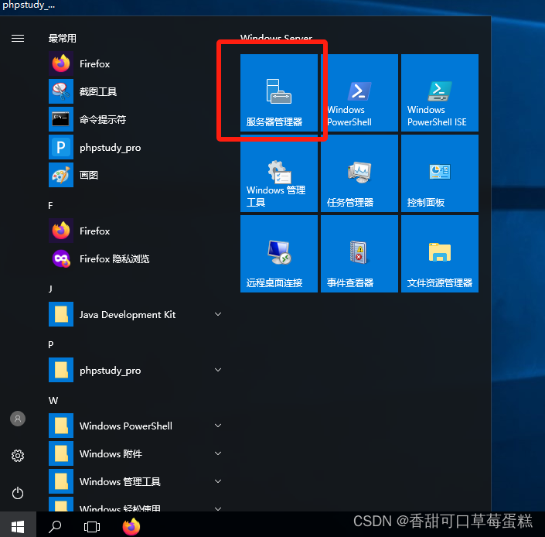Click the hamburger menu to expand Start

(18, 38)
